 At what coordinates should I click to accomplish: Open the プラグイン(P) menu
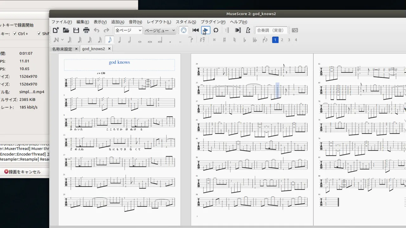[213, 22]
